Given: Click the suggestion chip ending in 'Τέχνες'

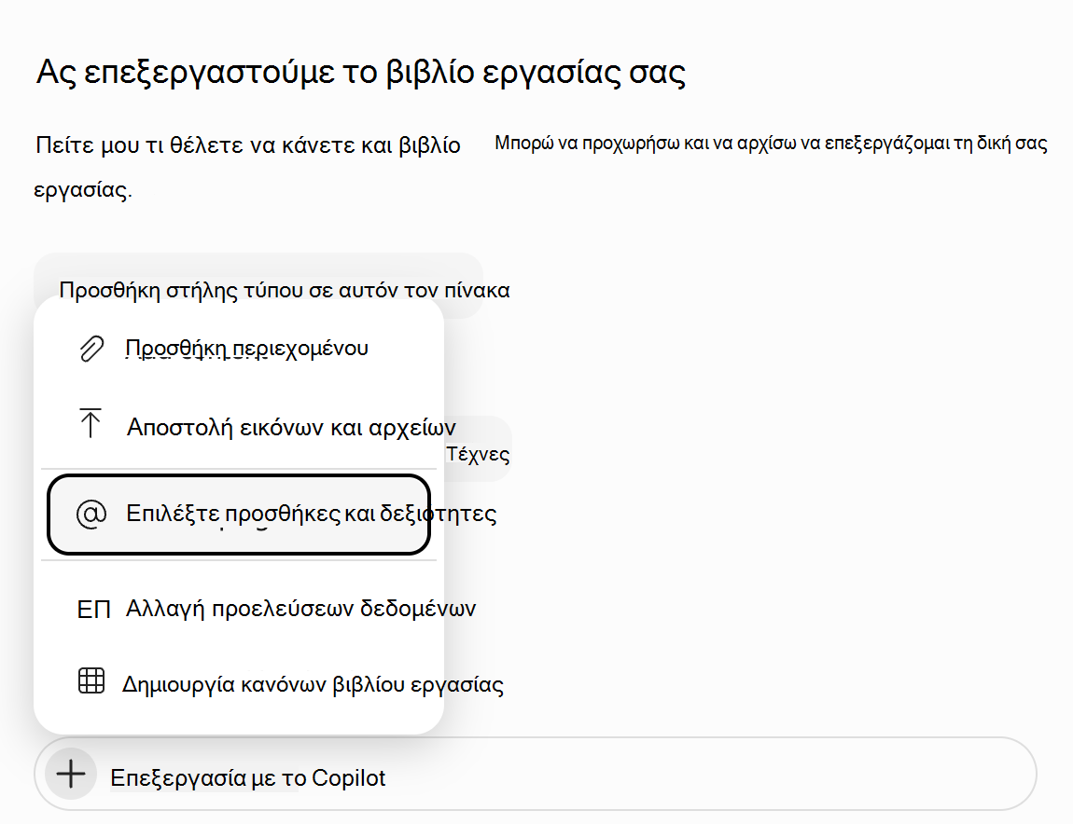Looking at the screenshot, I should 478,448.
